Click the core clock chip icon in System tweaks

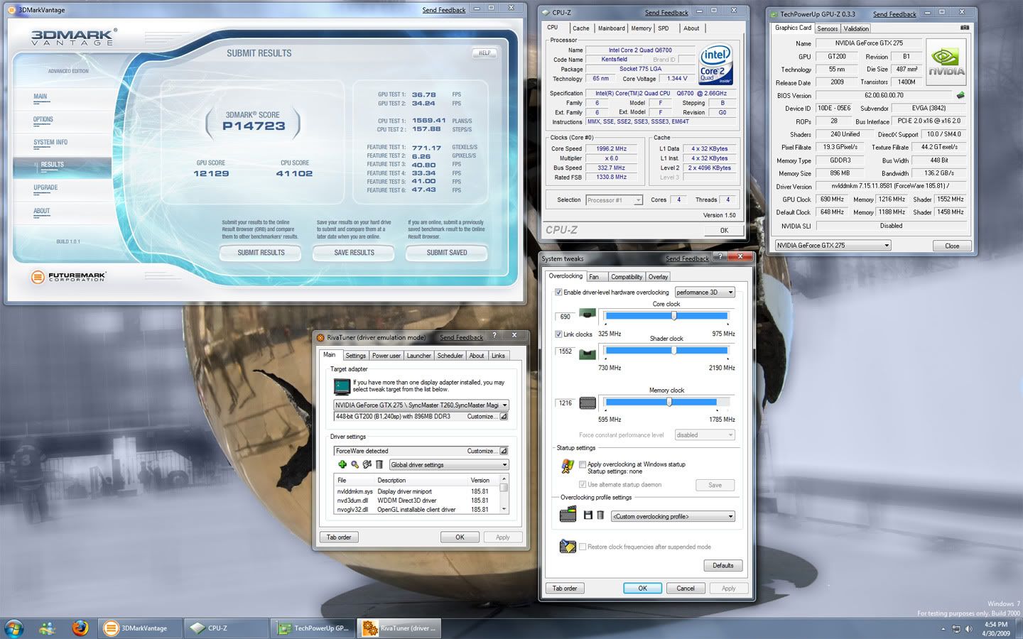587,314
